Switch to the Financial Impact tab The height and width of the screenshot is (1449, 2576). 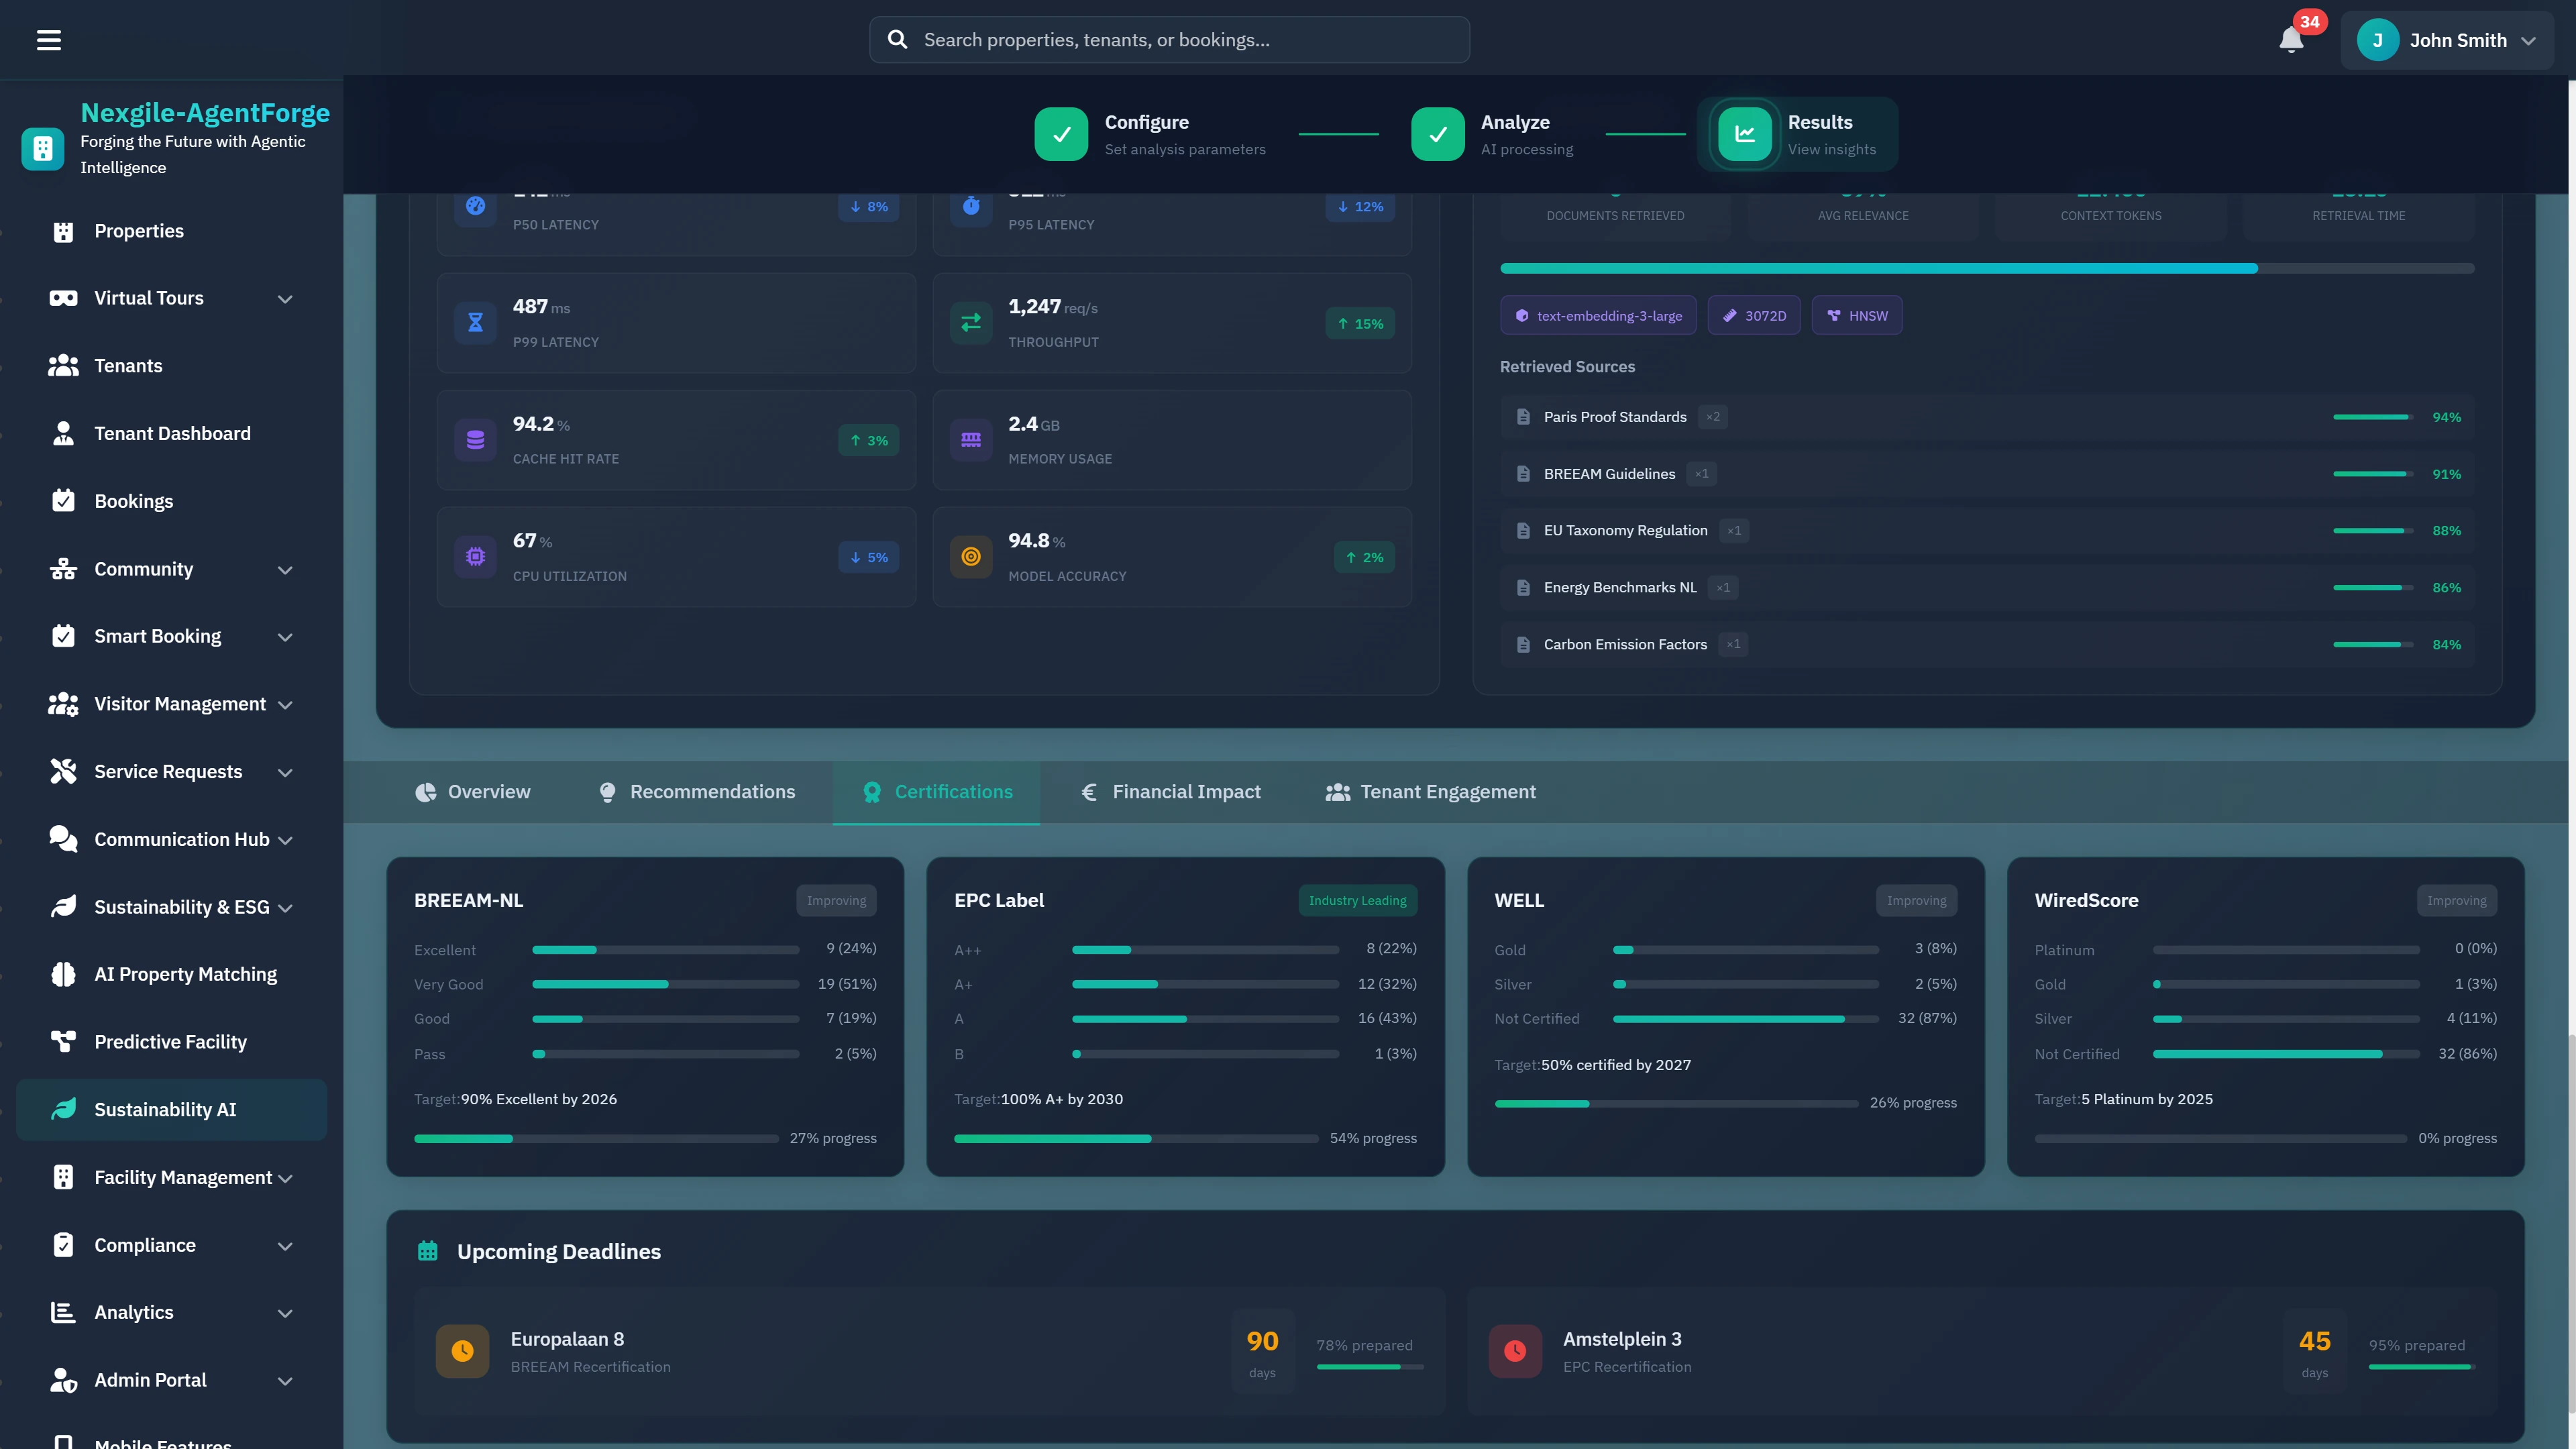pyautogui.click(x=1170, y=791)
